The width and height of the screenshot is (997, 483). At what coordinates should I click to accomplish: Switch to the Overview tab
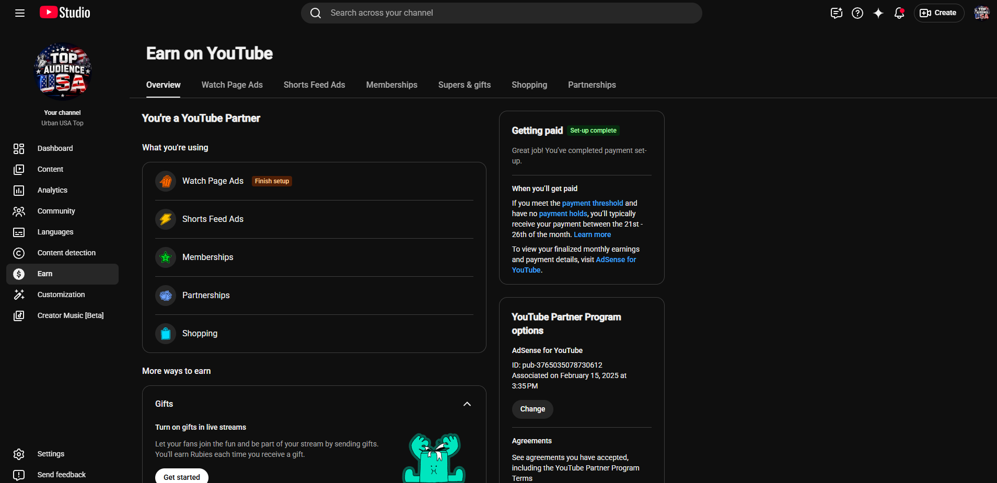pos(164,85)
